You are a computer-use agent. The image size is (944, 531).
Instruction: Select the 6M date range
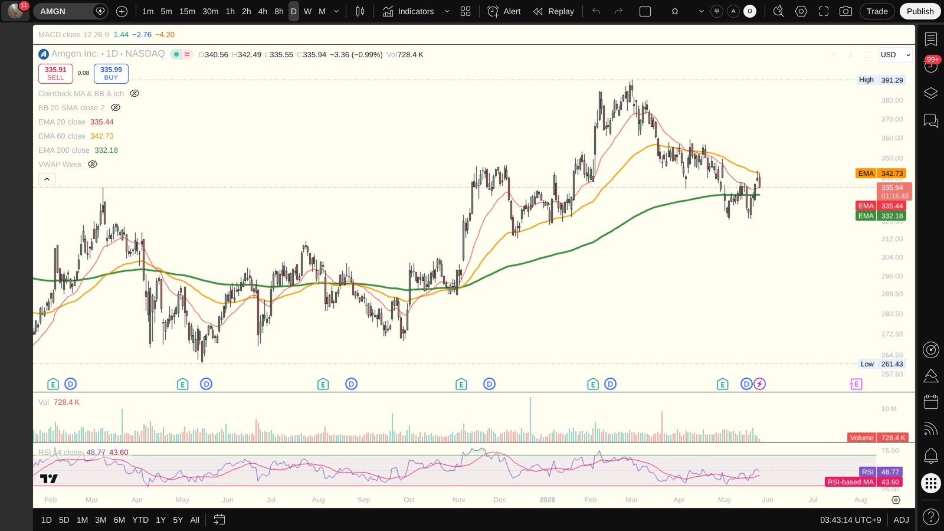[119, 520]
